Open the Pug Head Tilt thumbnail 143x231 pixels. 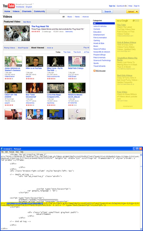[x=17, y=33]
